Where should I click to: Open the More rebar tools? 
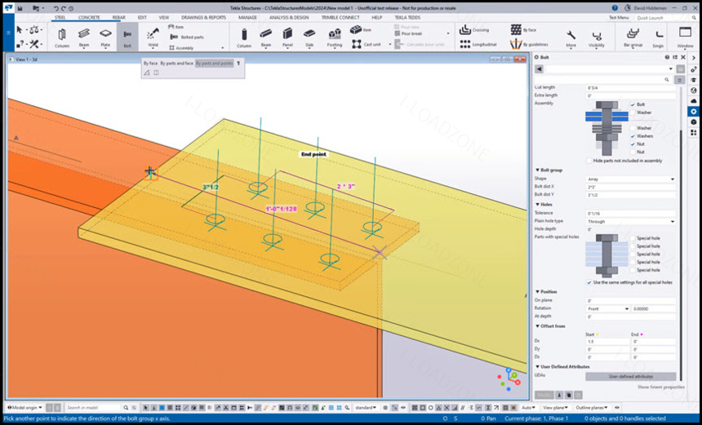point(571,38)
